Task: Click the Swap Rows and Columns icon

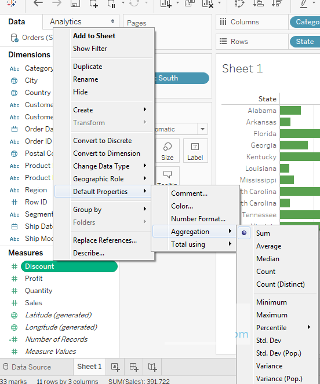Action: tap(239, 3)
